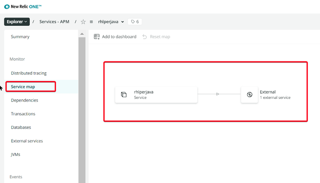Click the sidebar scroll-up arrow
Image resolution: width=320 pixels, height=183 pixels.
coord(82,34)
